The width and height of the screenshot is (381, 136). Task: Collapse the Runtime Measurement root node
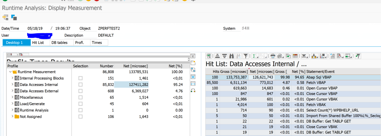coord(10,72)
